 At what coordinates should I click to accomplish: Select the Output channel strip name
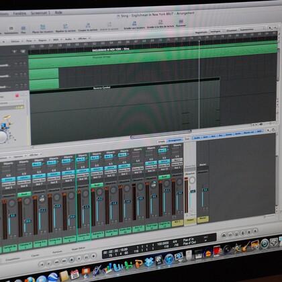point(190,221)
